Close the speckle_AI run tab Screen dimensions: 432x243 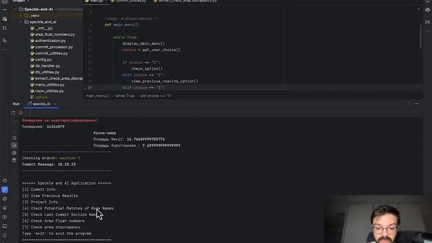click(55, 104)
